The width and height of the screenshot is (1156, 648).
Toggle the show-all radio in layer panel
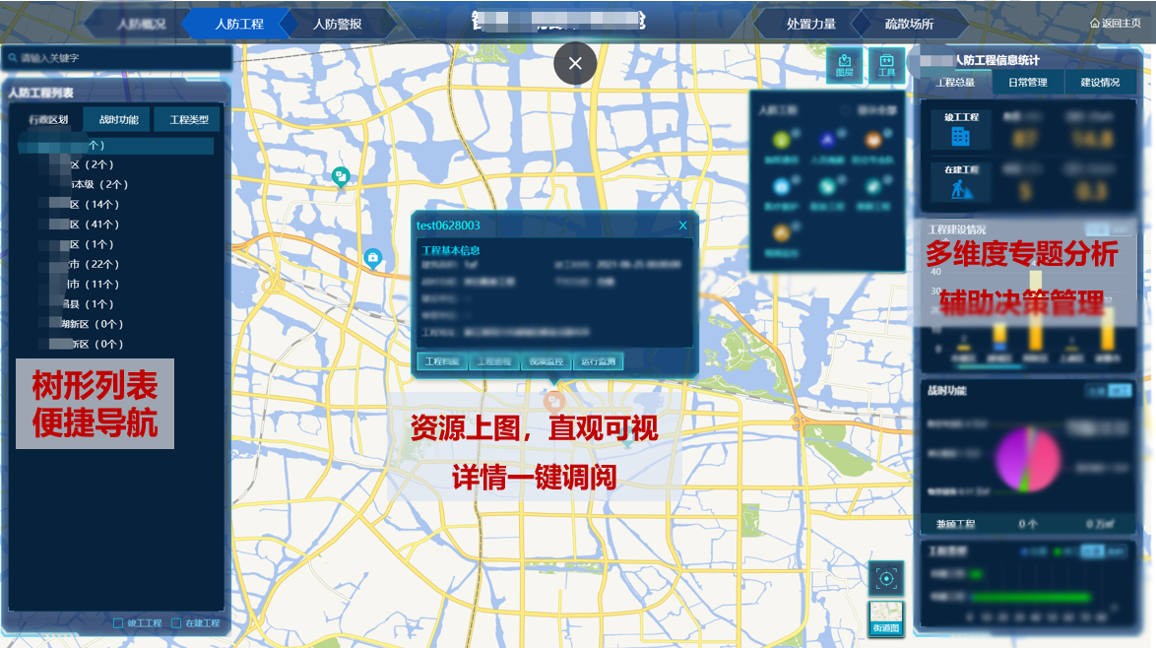pos(844,111)
